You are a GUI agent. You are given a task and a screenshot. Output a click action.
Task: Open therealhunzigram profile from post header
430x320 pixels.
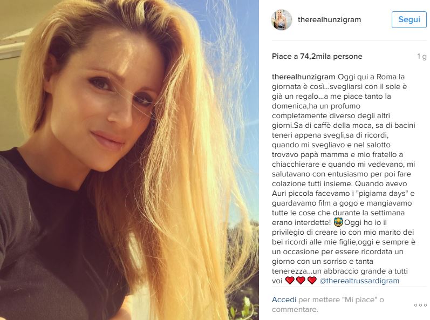pyautogui.click(x=329, y=20)
